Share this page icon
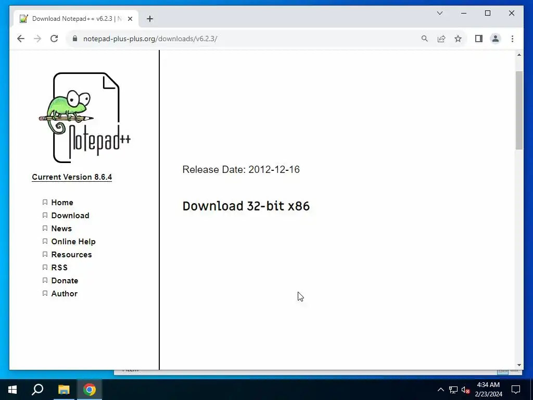 (441, 39)
